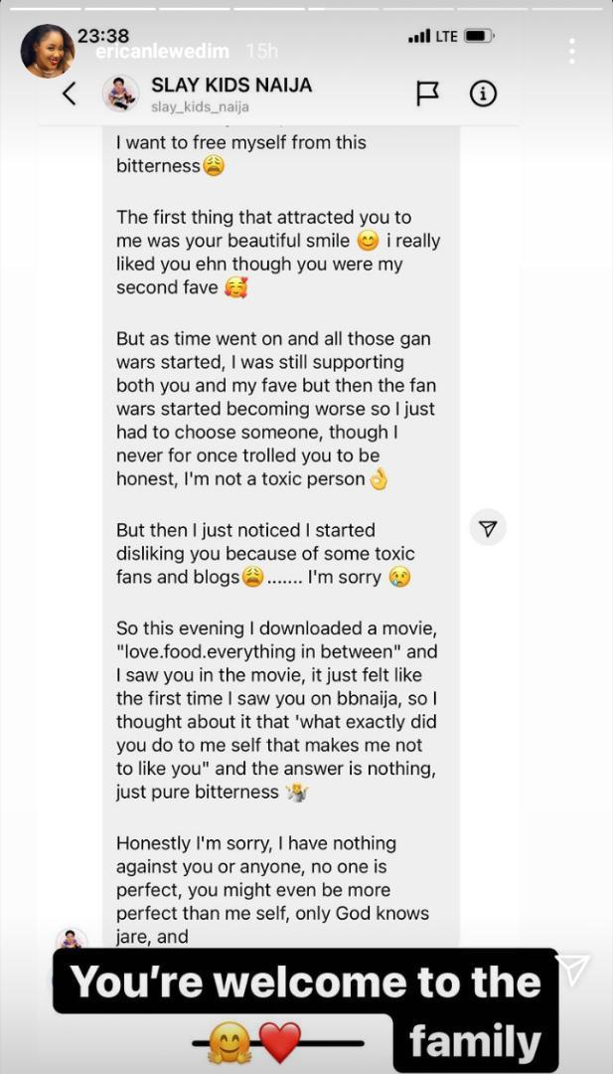The height and width of the screenshot is (1074, 613).
Task: Tap the flag icon in chat header
Action: (427, 93)
